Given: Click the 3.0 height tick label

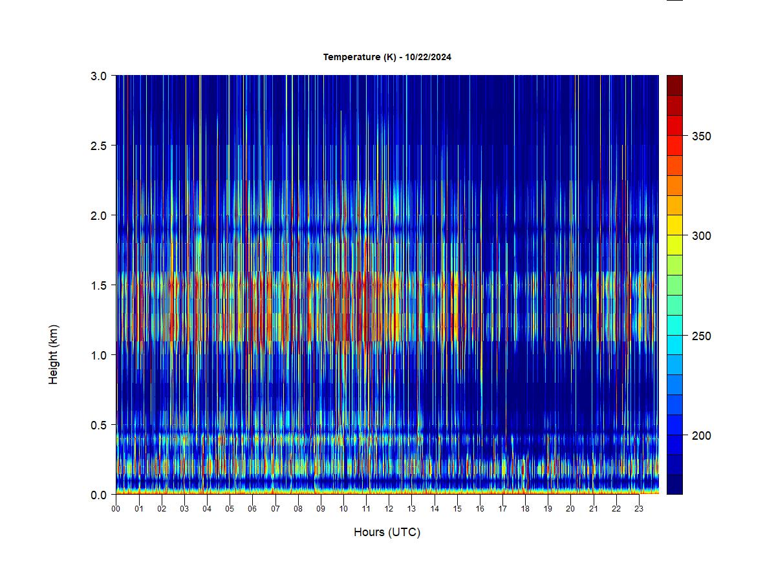Looking at the screenshot, I should click(x=99, y=76).
